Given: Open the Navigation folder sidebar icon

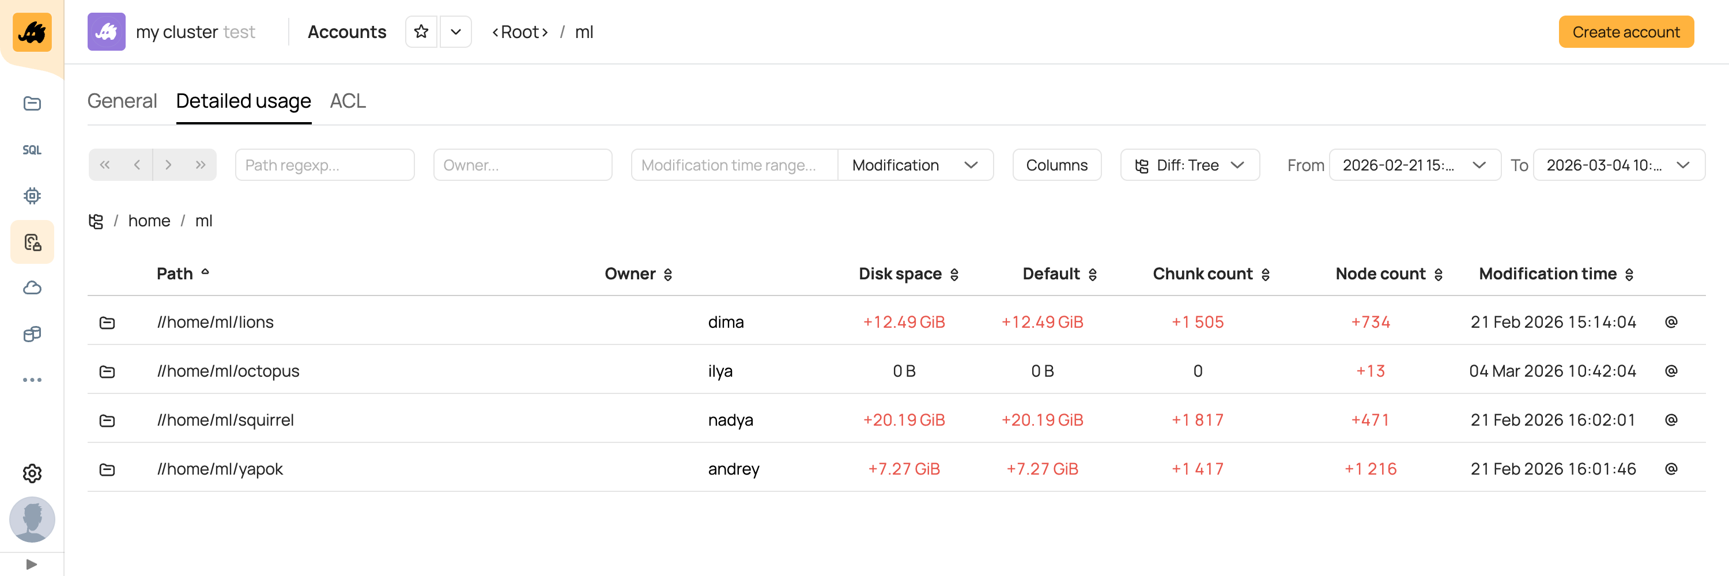Looking at the screenshot, I should tap(32, 103).
